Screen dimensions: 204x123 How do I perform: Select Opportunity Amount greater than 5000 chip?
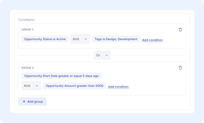pos(74,86)
